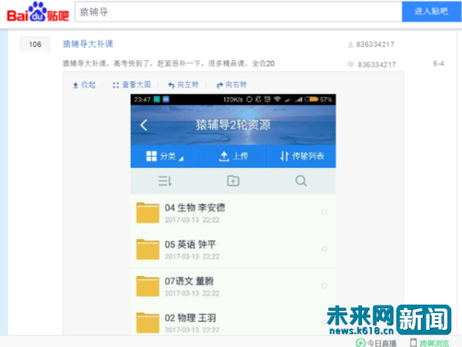
Task: Rotate image right with 向右转
Action: pyautogui.click(x=232, y=85)
